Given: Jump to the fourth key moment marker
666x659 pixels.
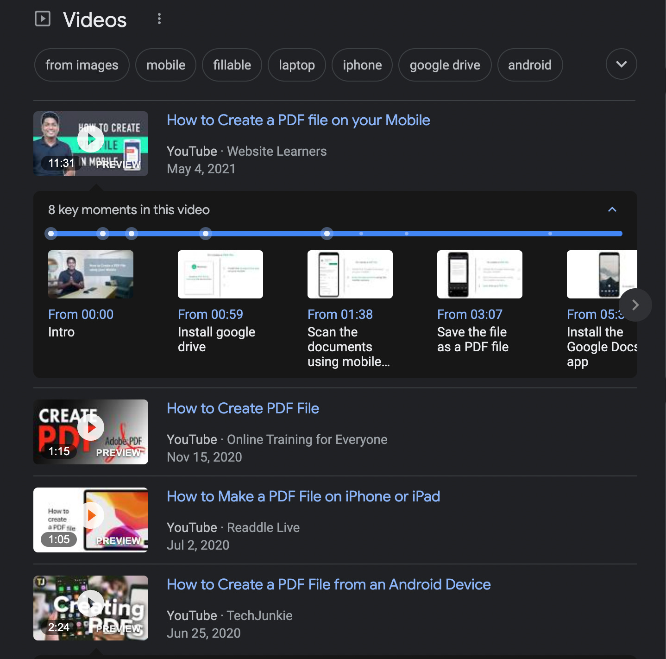Looking at the screenshot, I should click(x=206, y=234).
